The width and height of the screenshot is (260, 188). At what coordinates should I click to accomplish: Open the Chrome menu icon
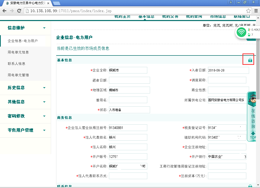click(x=256, y=11)
